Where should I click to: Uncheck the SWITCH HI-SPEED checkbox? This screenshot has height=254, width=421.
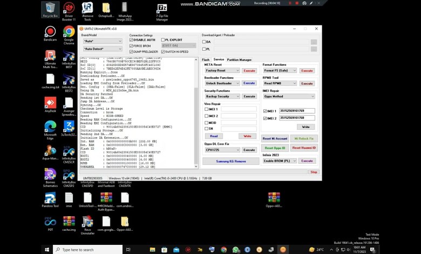tap(162, 51)
